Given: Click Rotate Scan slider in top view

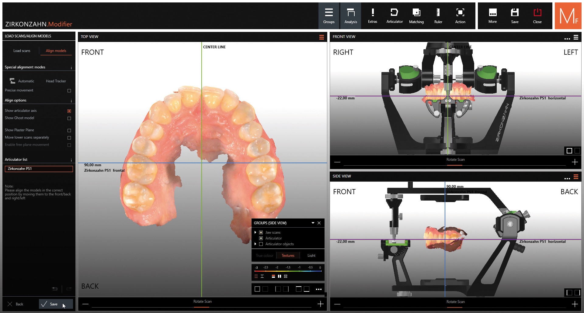Looking at the screenshot, I should pos(202,304).
